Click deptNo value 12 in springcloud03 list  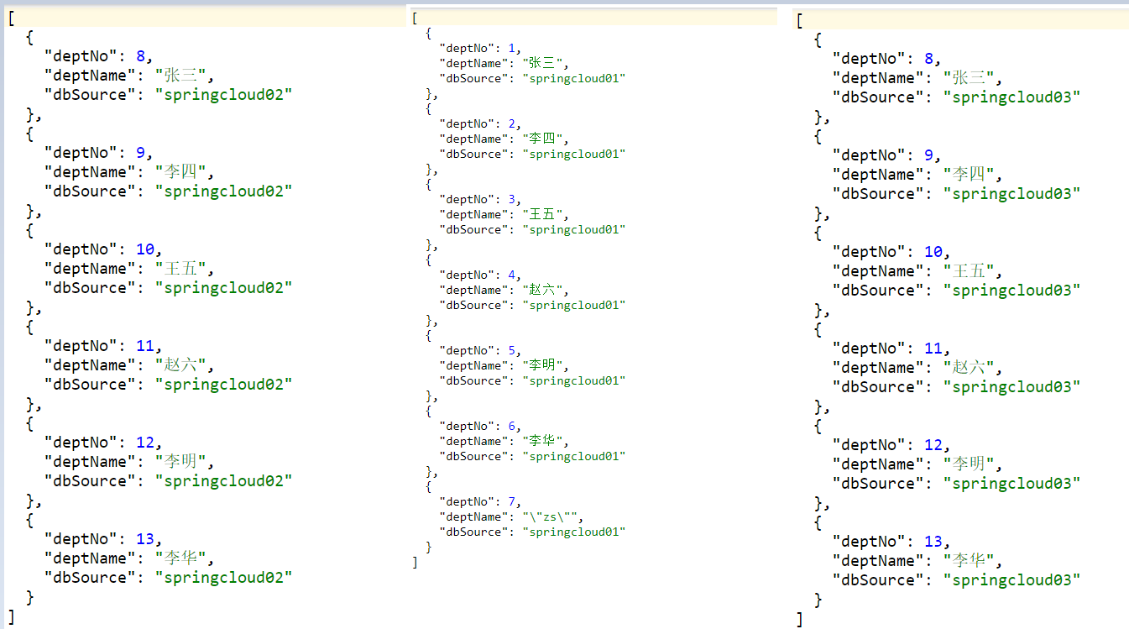click(933, 445)
